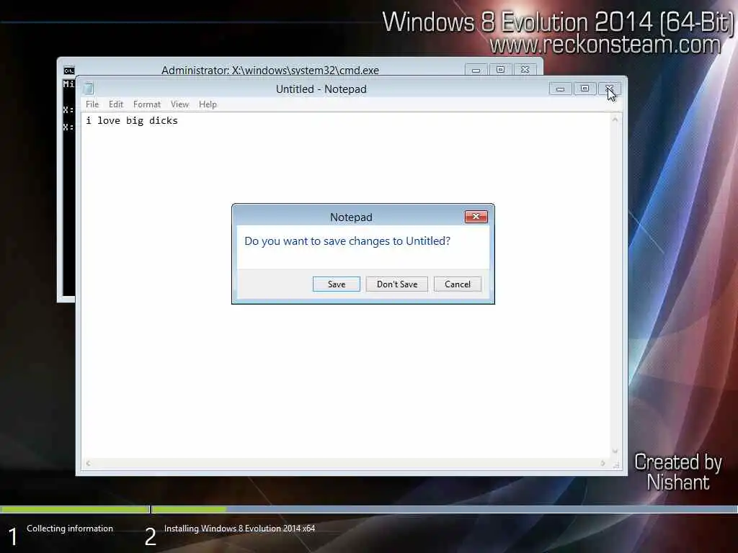
Task: Close the cmd.exe Administrator window
Action: 525,70
